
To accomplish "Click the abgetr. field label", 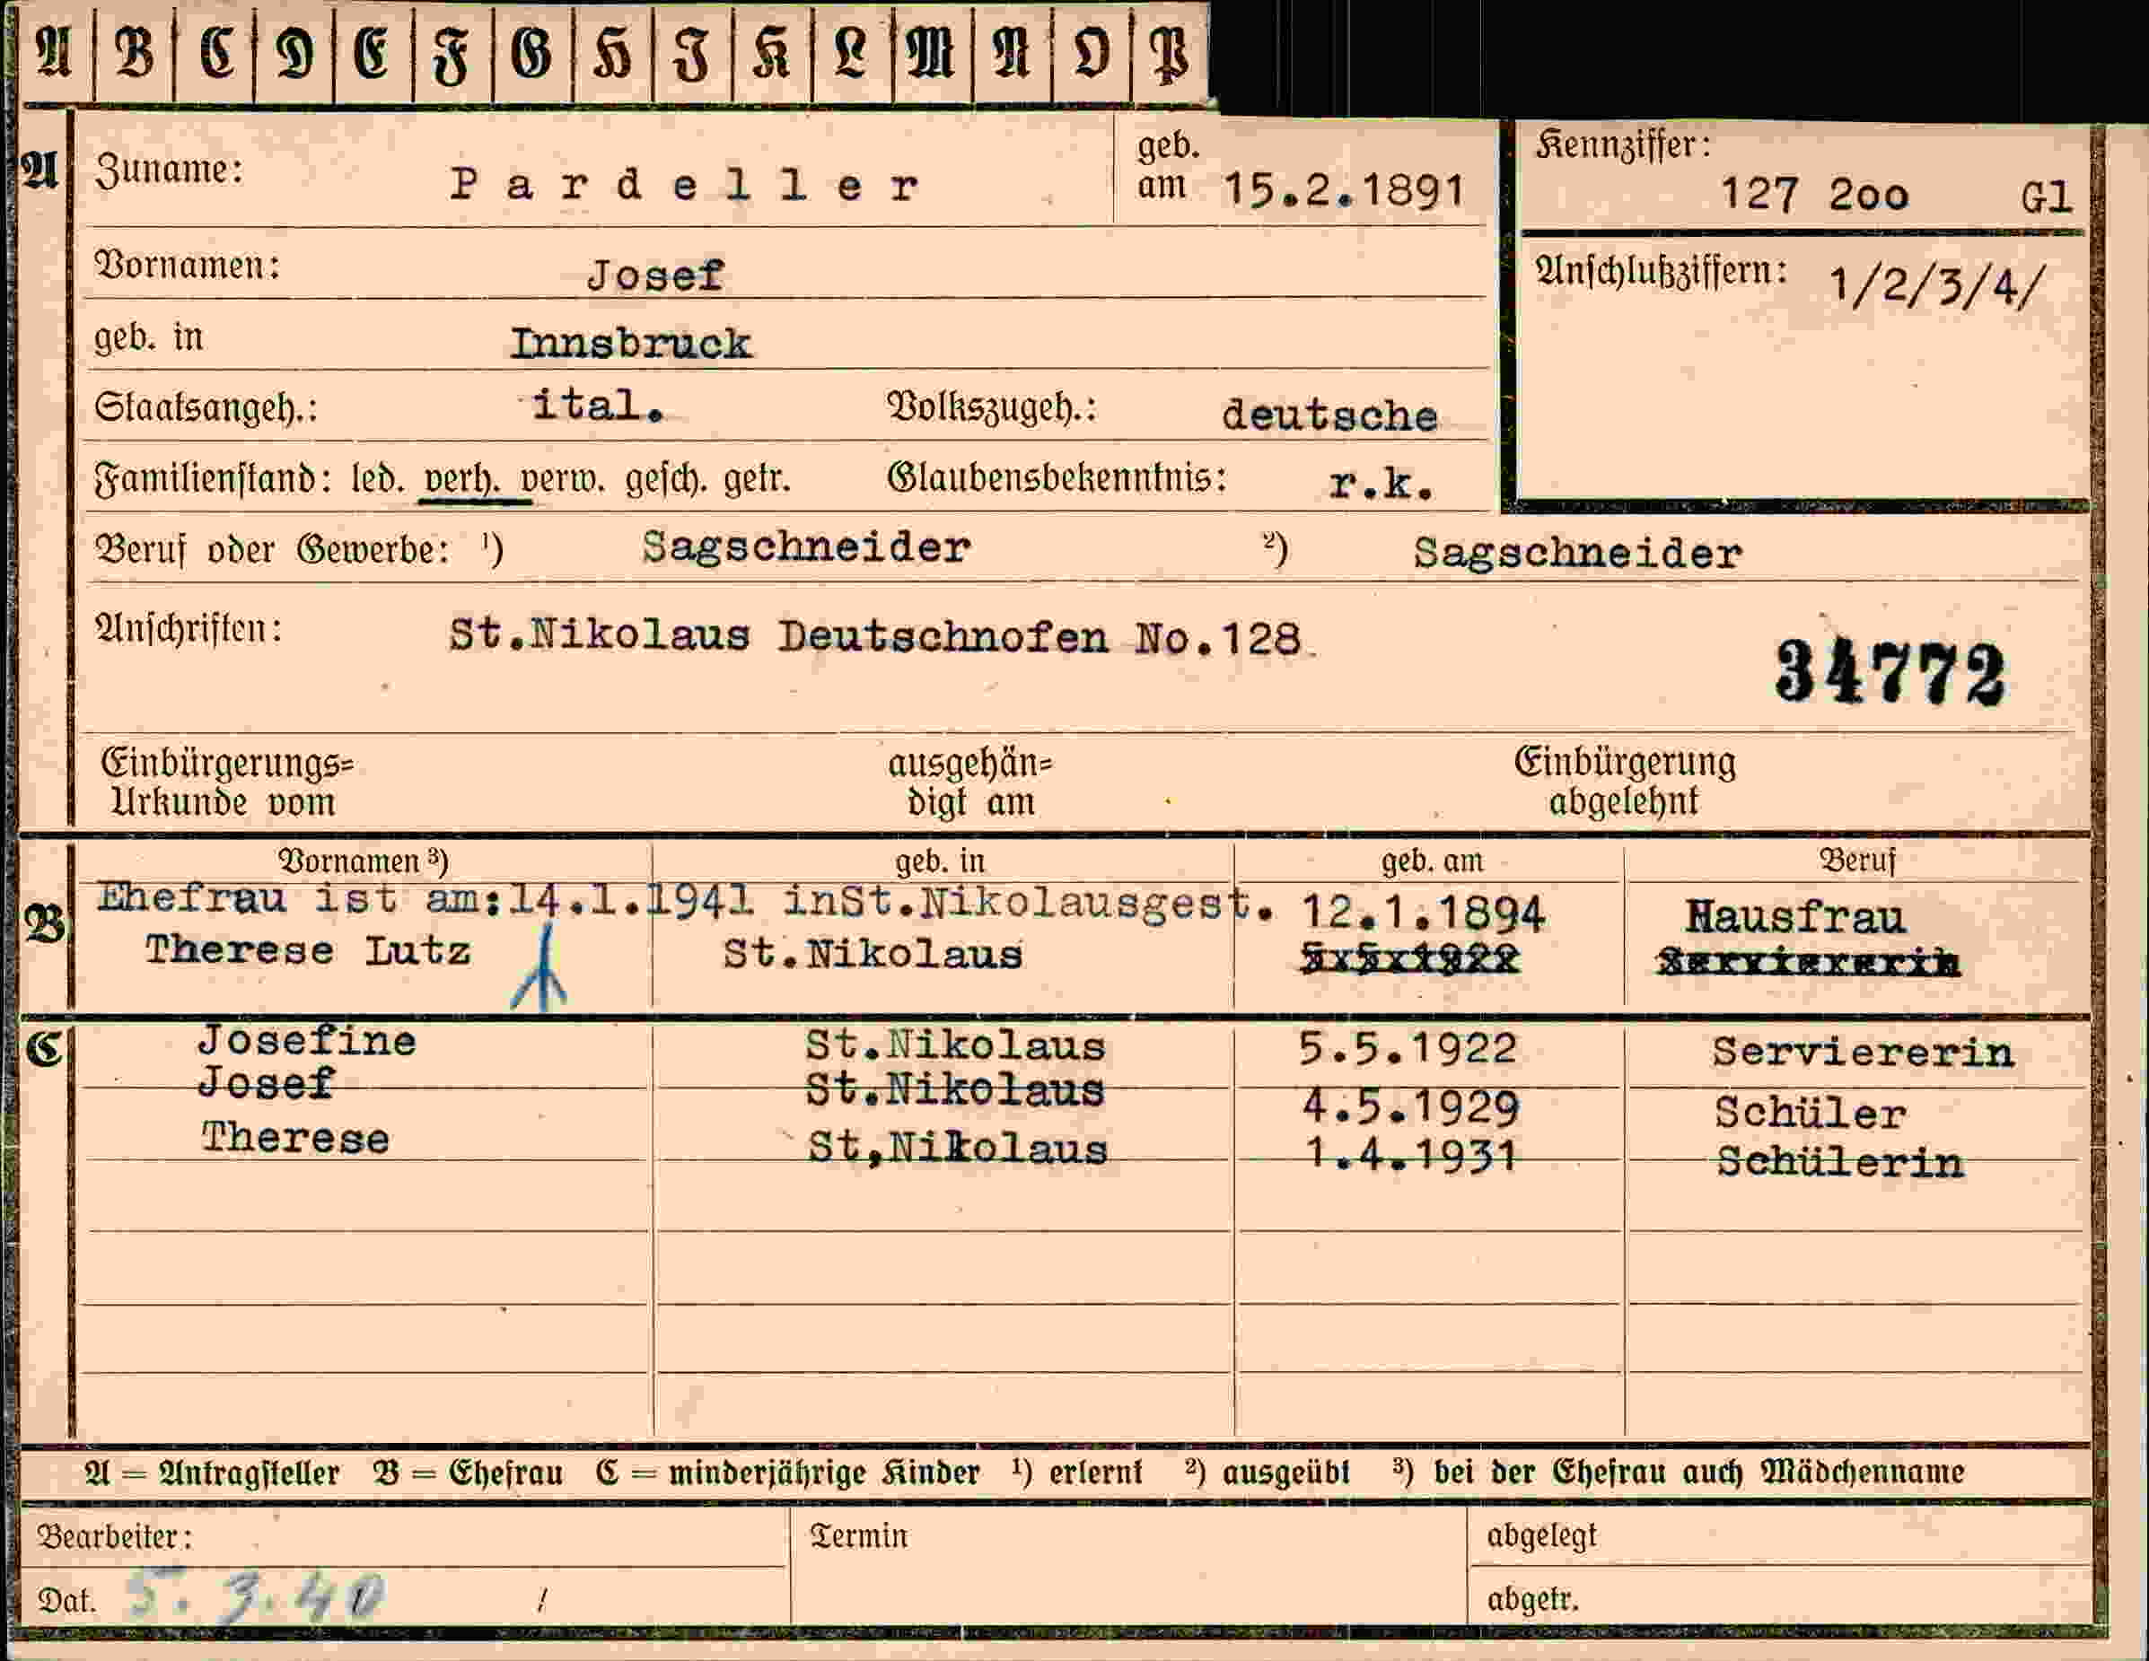I will coord(1532,1600).
